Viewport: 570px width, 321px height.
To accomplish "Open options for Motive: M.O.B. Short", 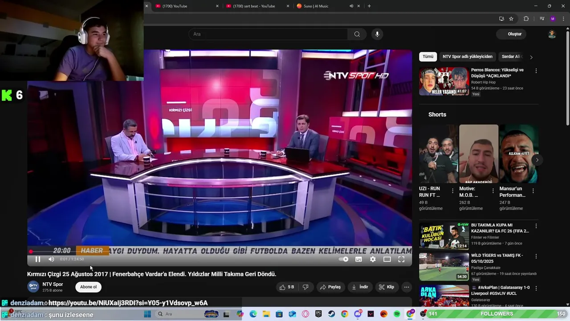I will (493, 191).
